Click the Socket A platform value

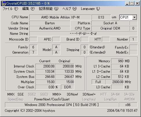pyautogui.click(x=110, y=23)
